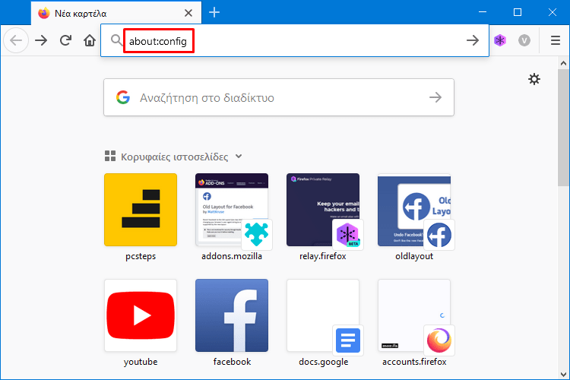Click the scrollbar up arrow
Screen dimensions: 570x380
(x=563, y=63)
